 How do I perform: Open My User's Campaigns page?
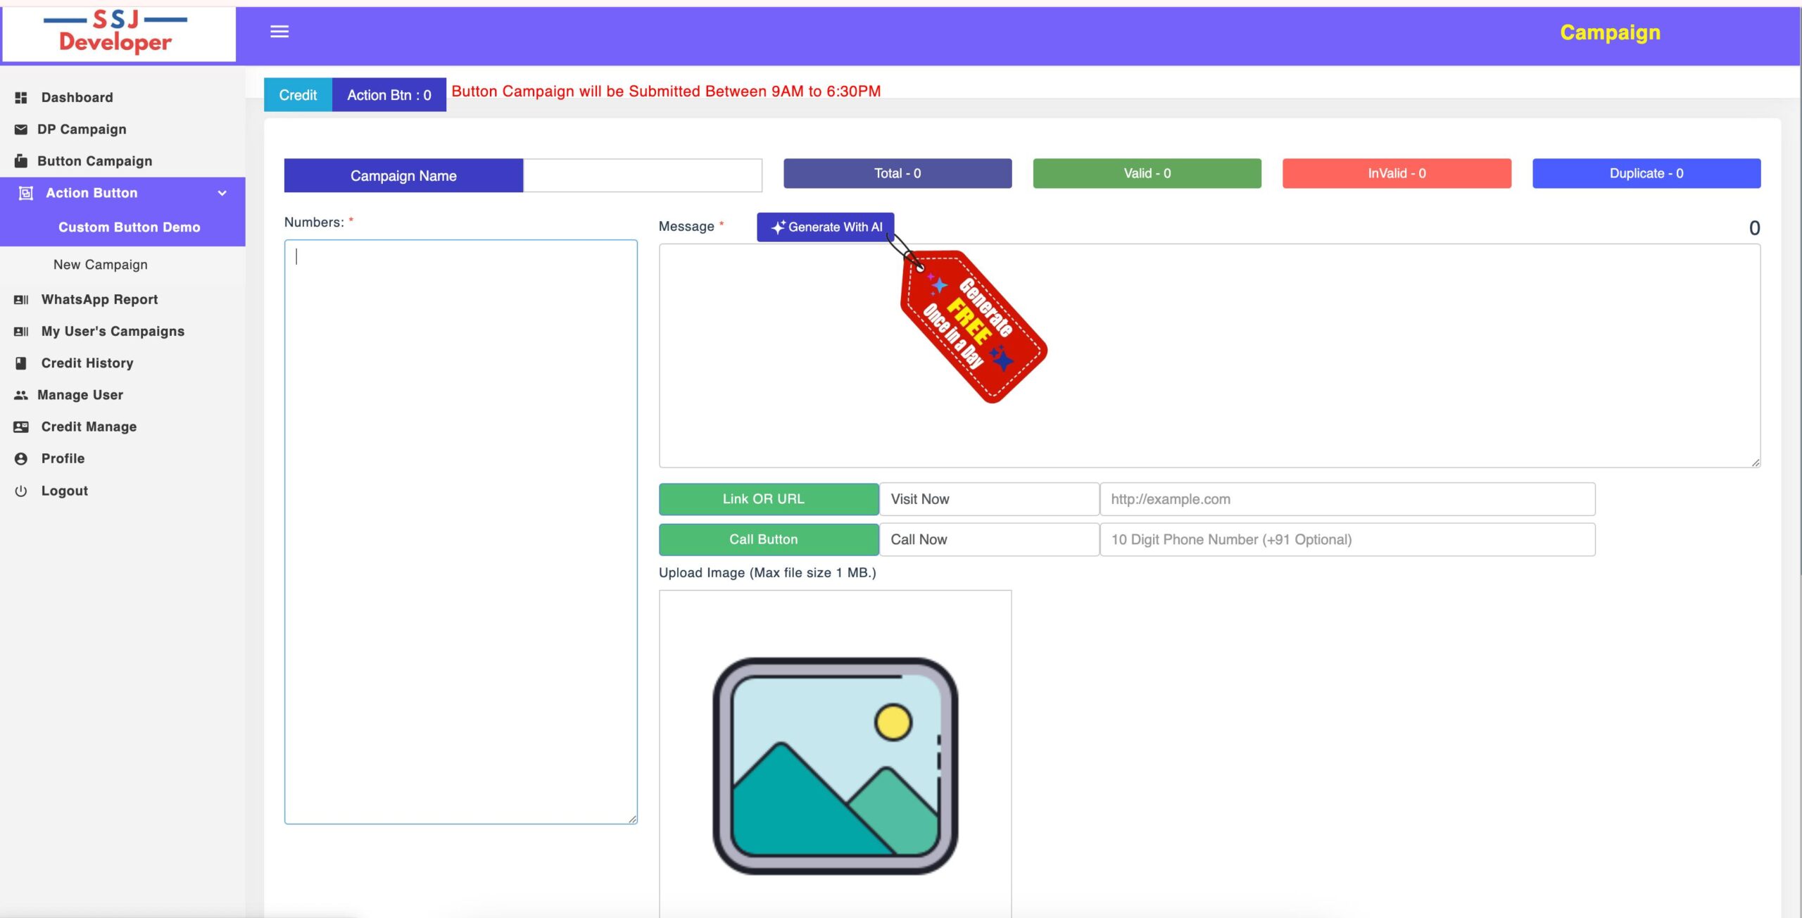[x=113, y=332]
